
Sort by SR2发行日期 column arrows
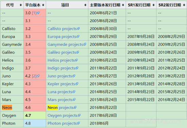tap(184, 5)
